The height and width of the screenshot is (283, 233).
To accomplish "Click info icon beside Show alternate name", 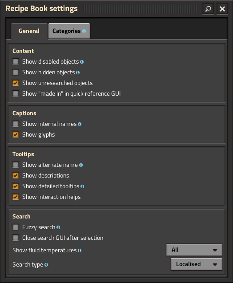I will click(x=81, y=165).
